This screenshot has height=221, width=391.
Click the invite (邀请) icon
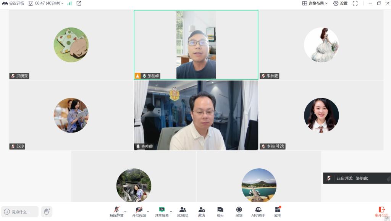click(201, 211)
